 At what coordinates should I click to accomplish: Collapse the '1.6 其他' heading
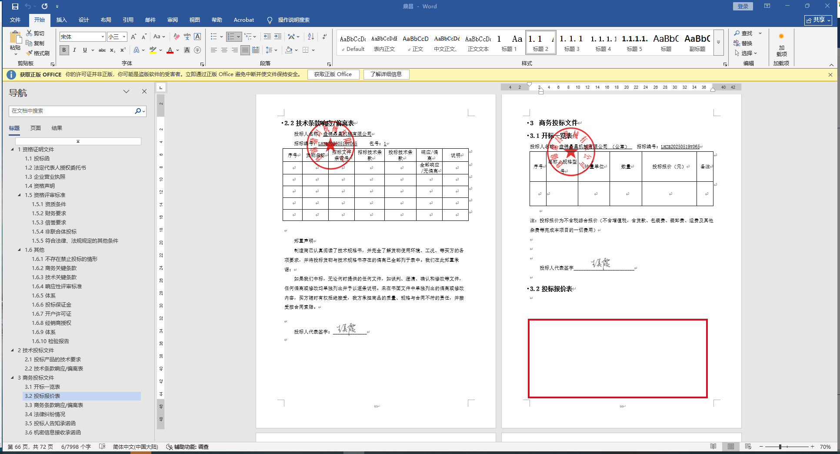(x=19, y=250)
